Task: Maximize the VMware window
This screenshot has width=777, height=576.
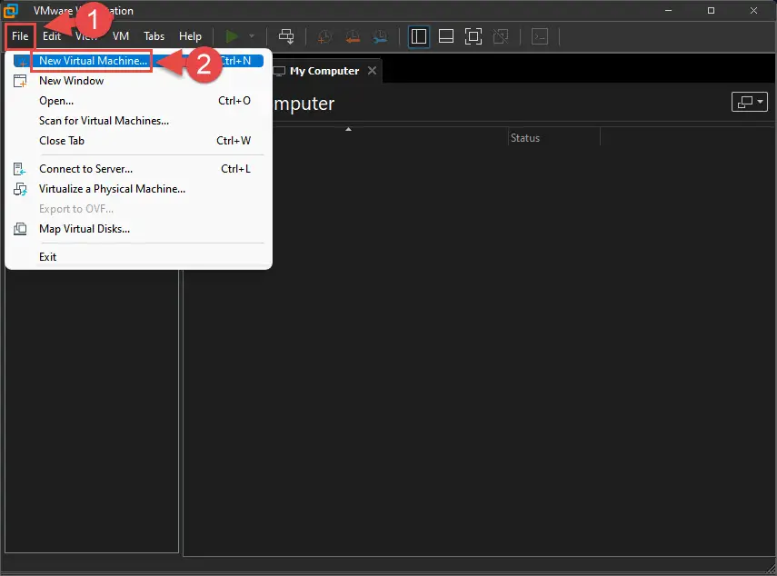Action: click(x=711, y=10)
